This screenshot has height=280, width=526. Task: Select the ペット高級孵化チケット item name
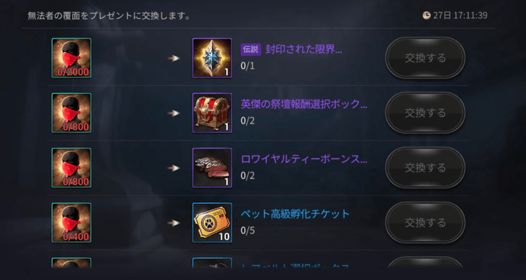pos(295,214)
